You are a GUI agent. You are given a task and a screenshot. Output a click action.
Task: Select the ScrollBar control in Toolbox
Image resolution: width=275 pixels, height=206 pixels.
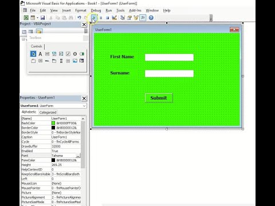[x=61, y=61]
